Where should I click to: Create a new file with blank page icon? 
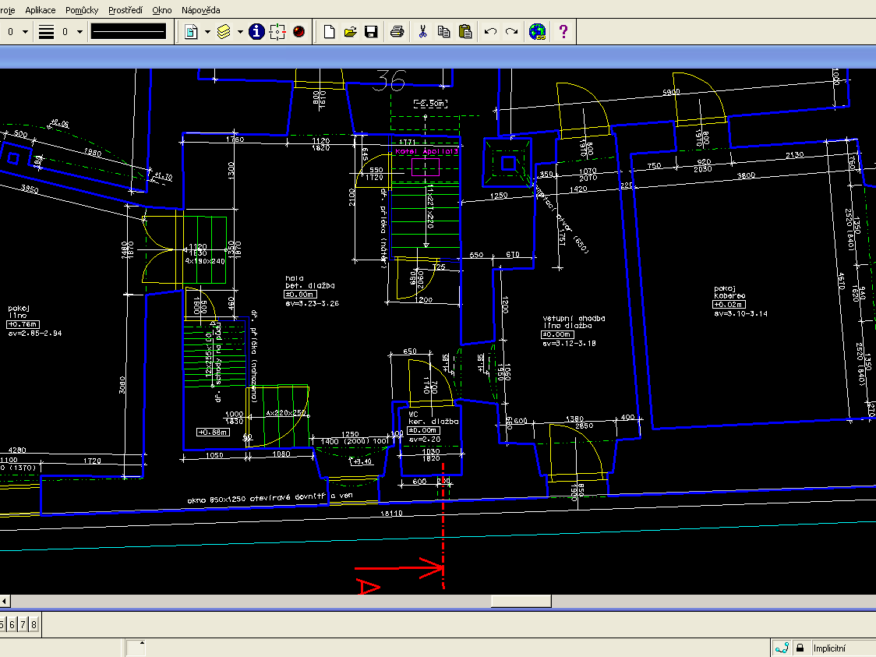(x=329, y=32)
